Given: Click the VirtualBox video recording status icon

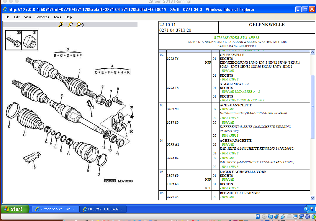Looking at the screenshot, I should [x=302, y=217].
